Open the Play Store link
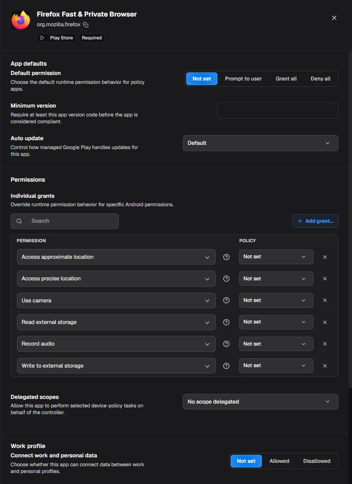The height and width of the screenshot is (484, 352). click(x=56, y=38)
